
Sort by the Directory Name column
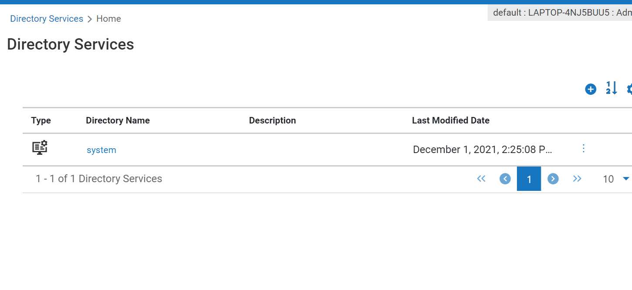pyautogui.click(x=118, y=120)
